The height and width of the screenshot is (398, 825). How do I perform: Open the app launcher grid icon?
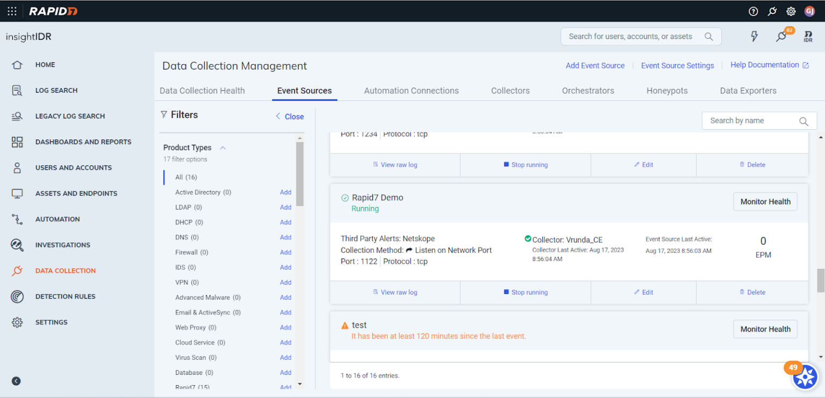[12, 11]
